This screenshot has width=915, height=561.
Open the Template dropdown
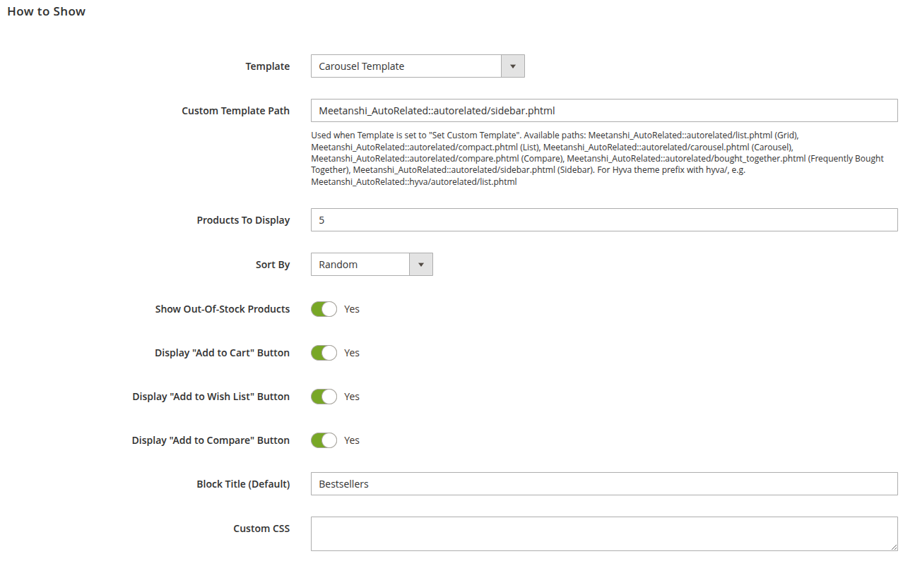click(x=418, y=66)
